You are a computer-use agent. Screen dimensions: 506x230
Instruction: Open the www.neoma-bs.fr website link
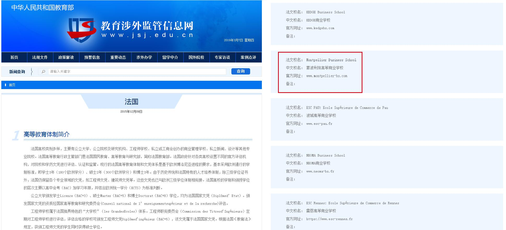click(x=320, y=171)
